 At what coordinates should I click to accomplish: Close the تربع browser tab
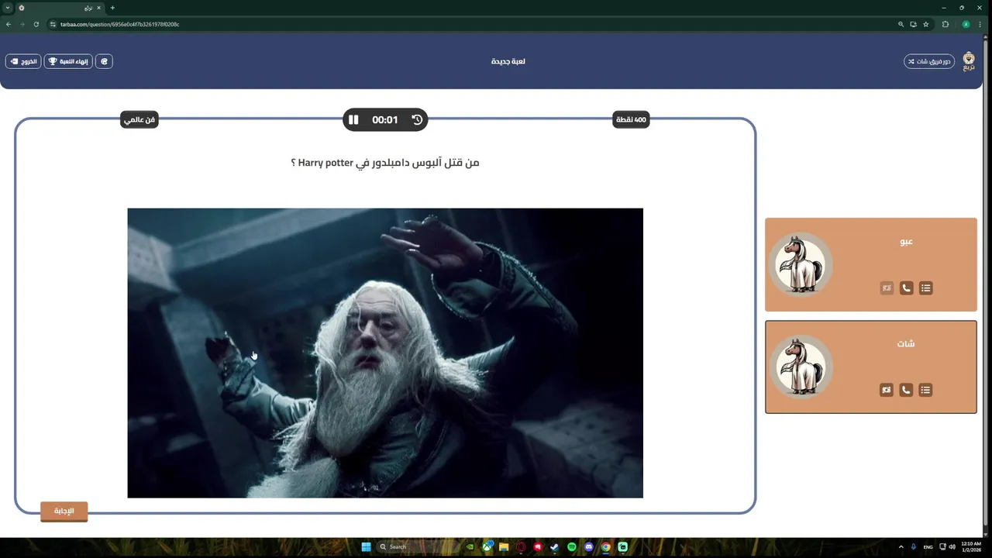[x=99, y=8]
